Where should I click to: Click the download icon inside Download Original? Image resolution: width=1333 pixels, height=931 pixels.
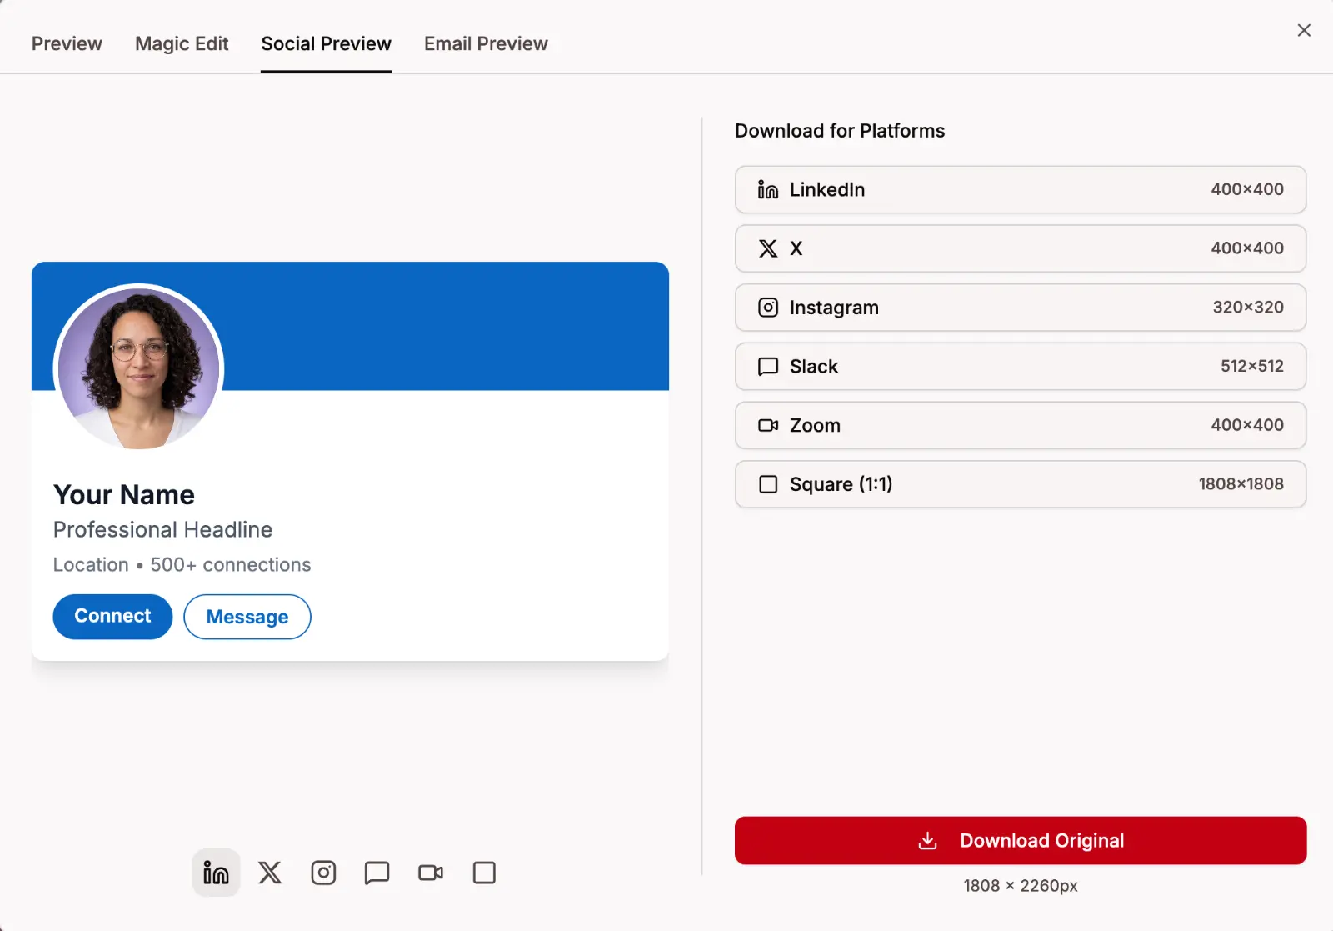coord(926,840)
